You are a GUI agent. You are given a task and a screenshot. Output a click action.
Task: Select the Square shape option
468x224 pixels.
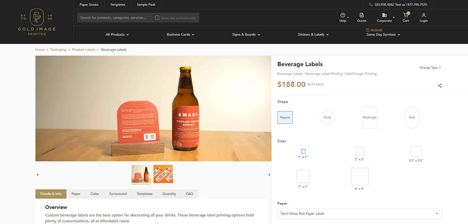click(x=285, y=117)
